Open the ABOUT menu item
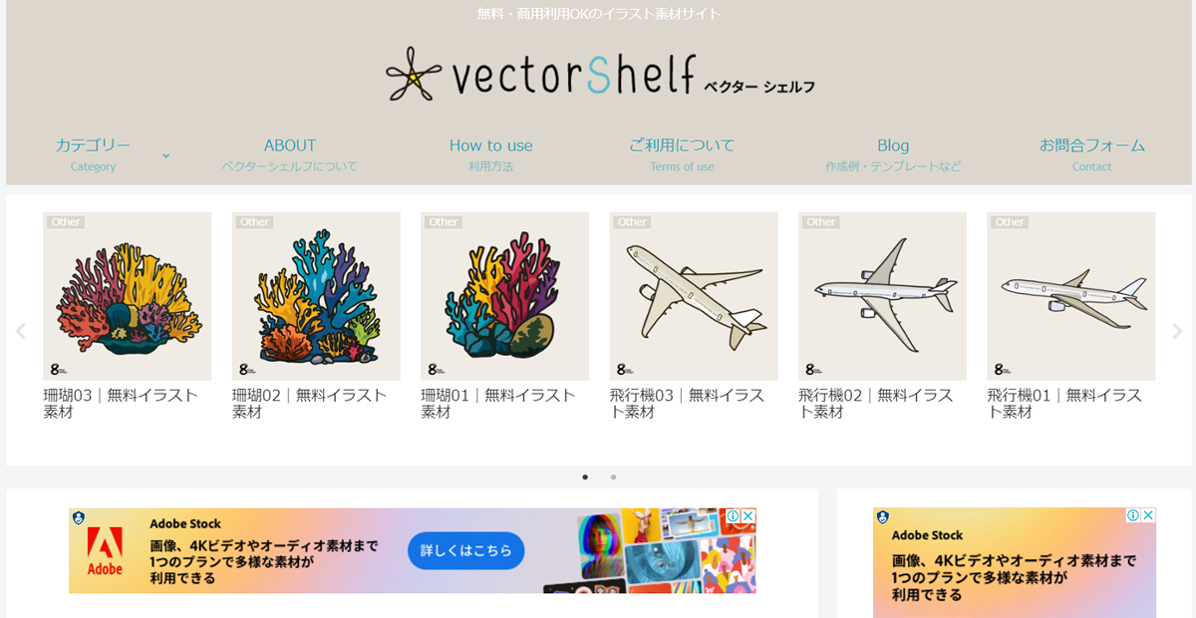Viewport: 1196px width, 618px height. pyautogui.click(x=290, y=154)
